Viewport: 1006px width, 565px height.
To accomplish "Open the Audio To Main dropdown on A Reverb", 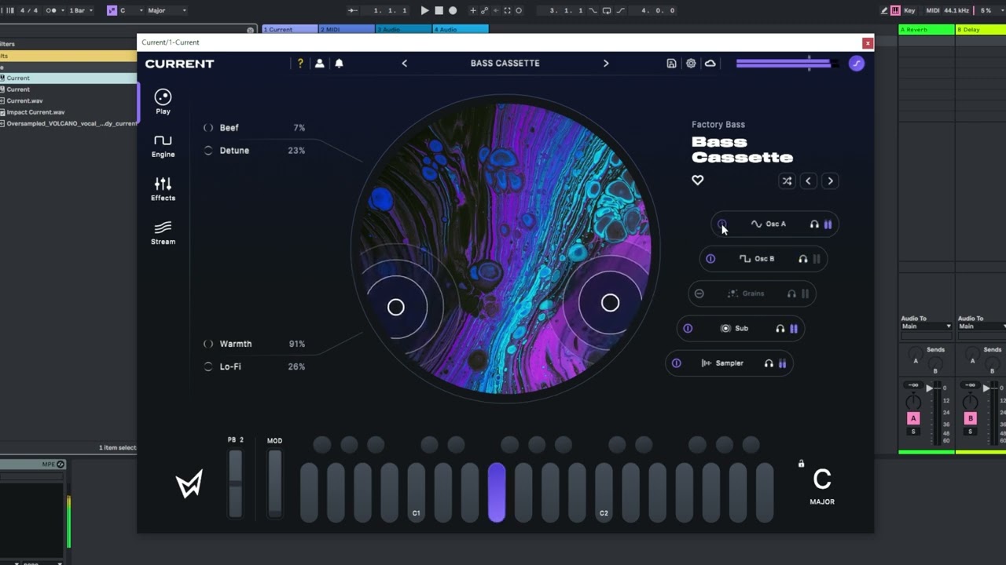I will 926,326.
